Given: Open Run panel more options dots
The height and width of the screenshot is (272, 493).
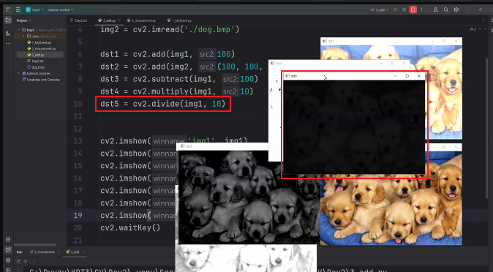Looking at the screenshot, I should tap(34, 261).
